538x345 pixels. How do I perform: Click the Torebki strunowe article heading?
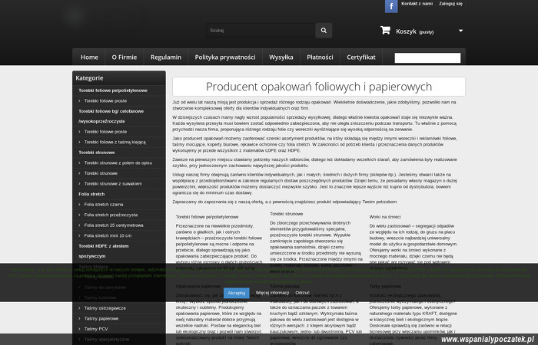(x=287, y=214)
